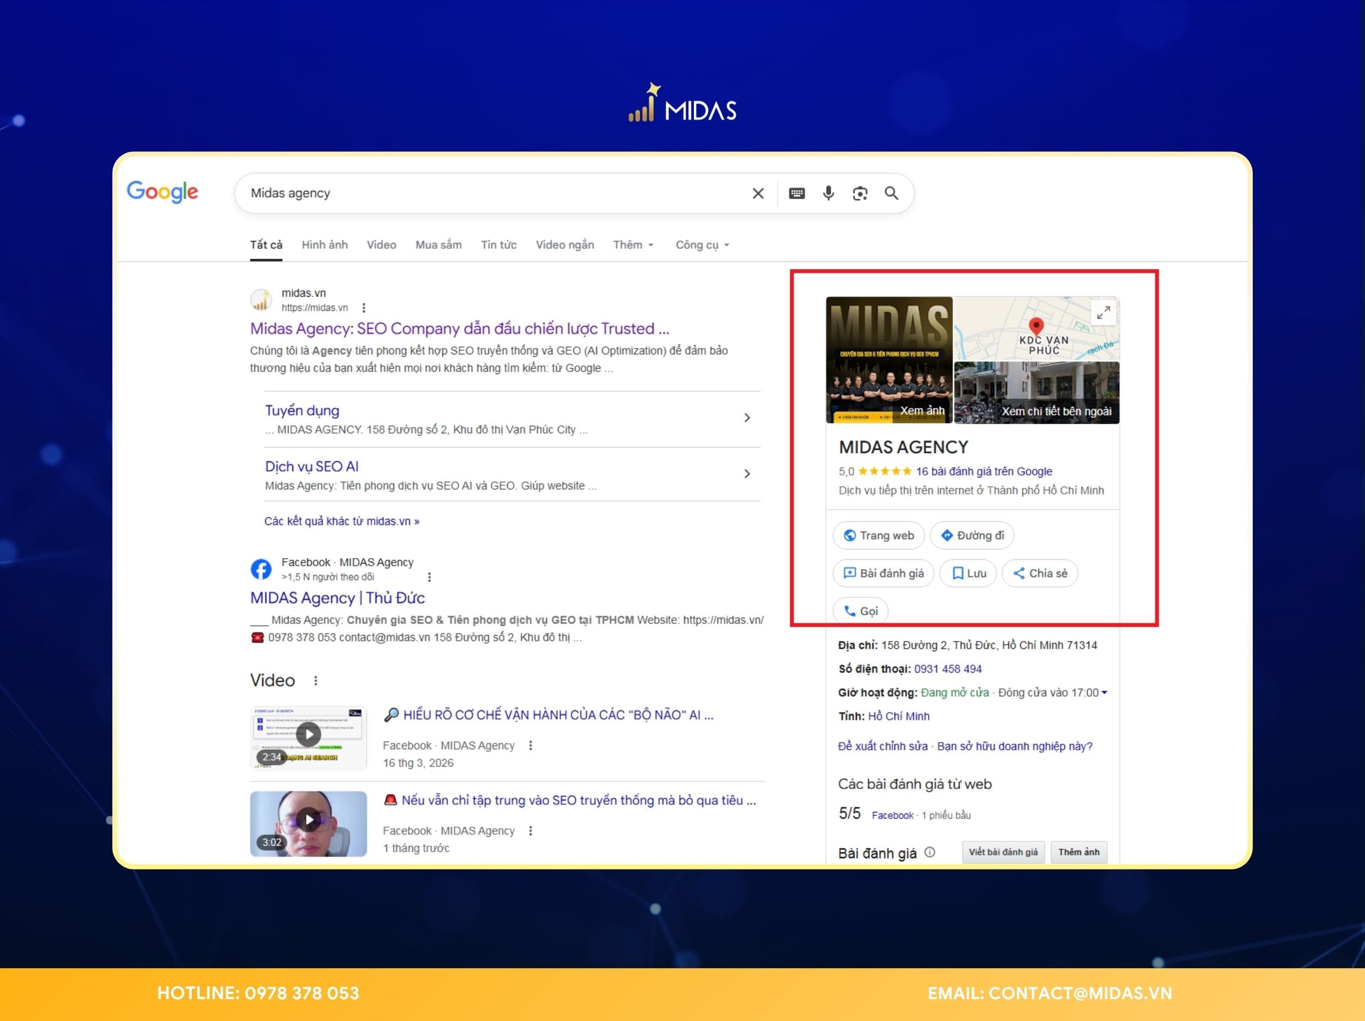This screenshot has height=1021, width=1365.
Task: Click the Chia sẻ share button
Action: point(1040,573)
